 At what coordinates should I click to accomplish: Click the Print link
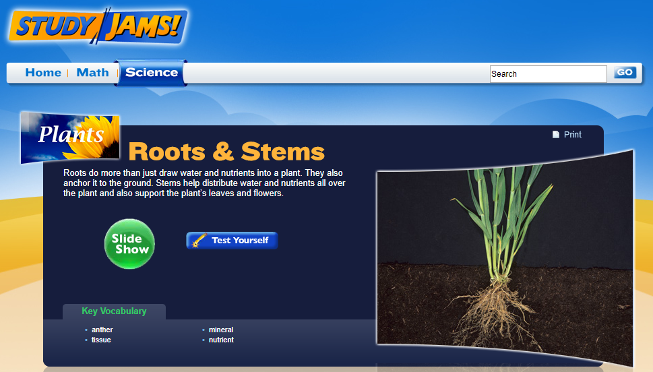[572, 135]
